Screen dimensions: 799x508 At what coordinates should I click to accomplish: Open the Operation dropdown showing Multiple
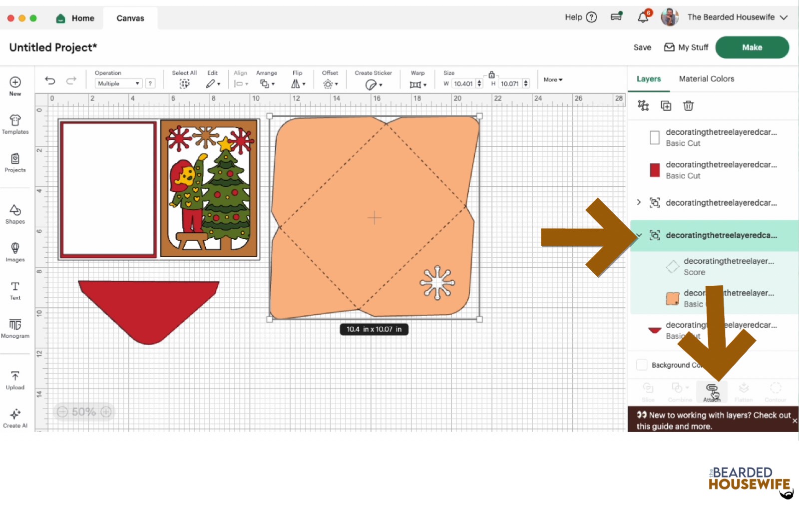tap(118, 83)
